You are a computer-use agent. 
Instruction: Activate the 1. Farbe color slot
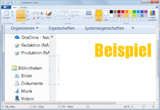coord(99,16)
